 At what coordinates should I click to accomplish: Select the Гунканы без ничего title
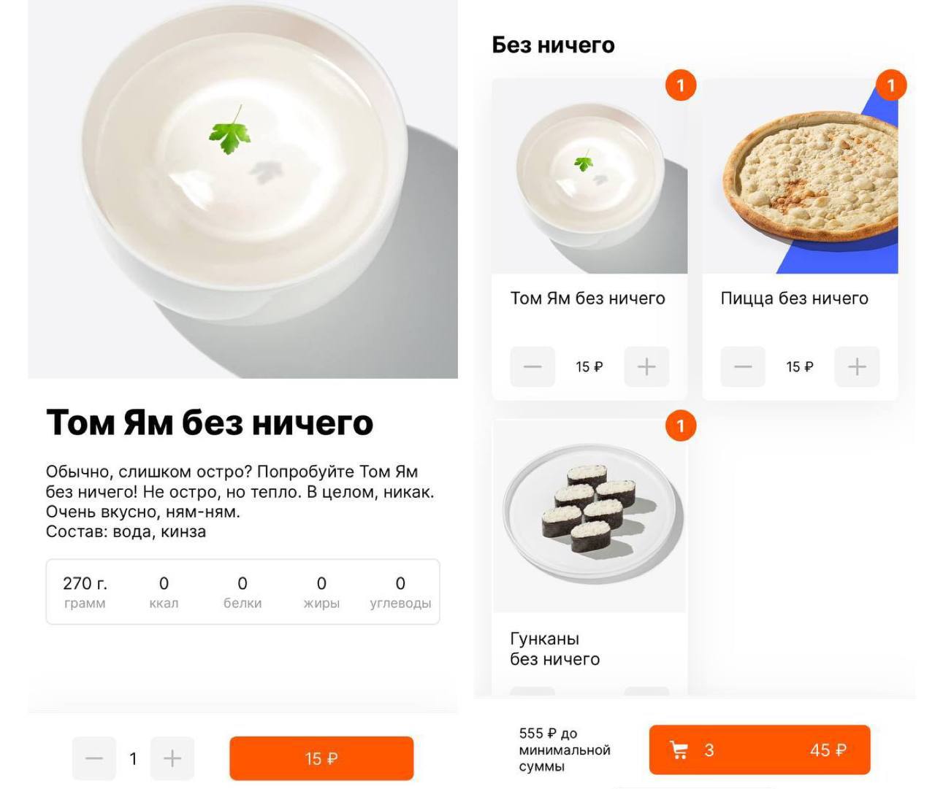click(x=555, y=649)
